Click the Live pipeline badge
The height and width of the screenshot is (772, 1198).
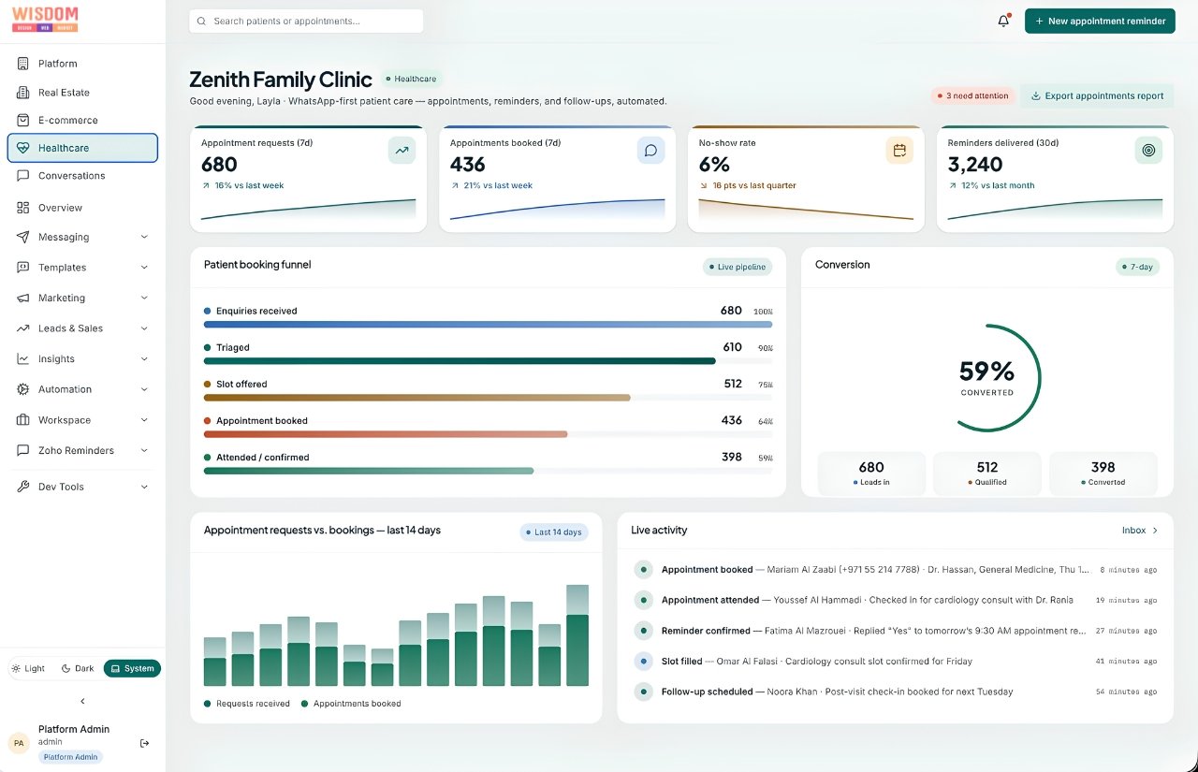coord(738,267)
